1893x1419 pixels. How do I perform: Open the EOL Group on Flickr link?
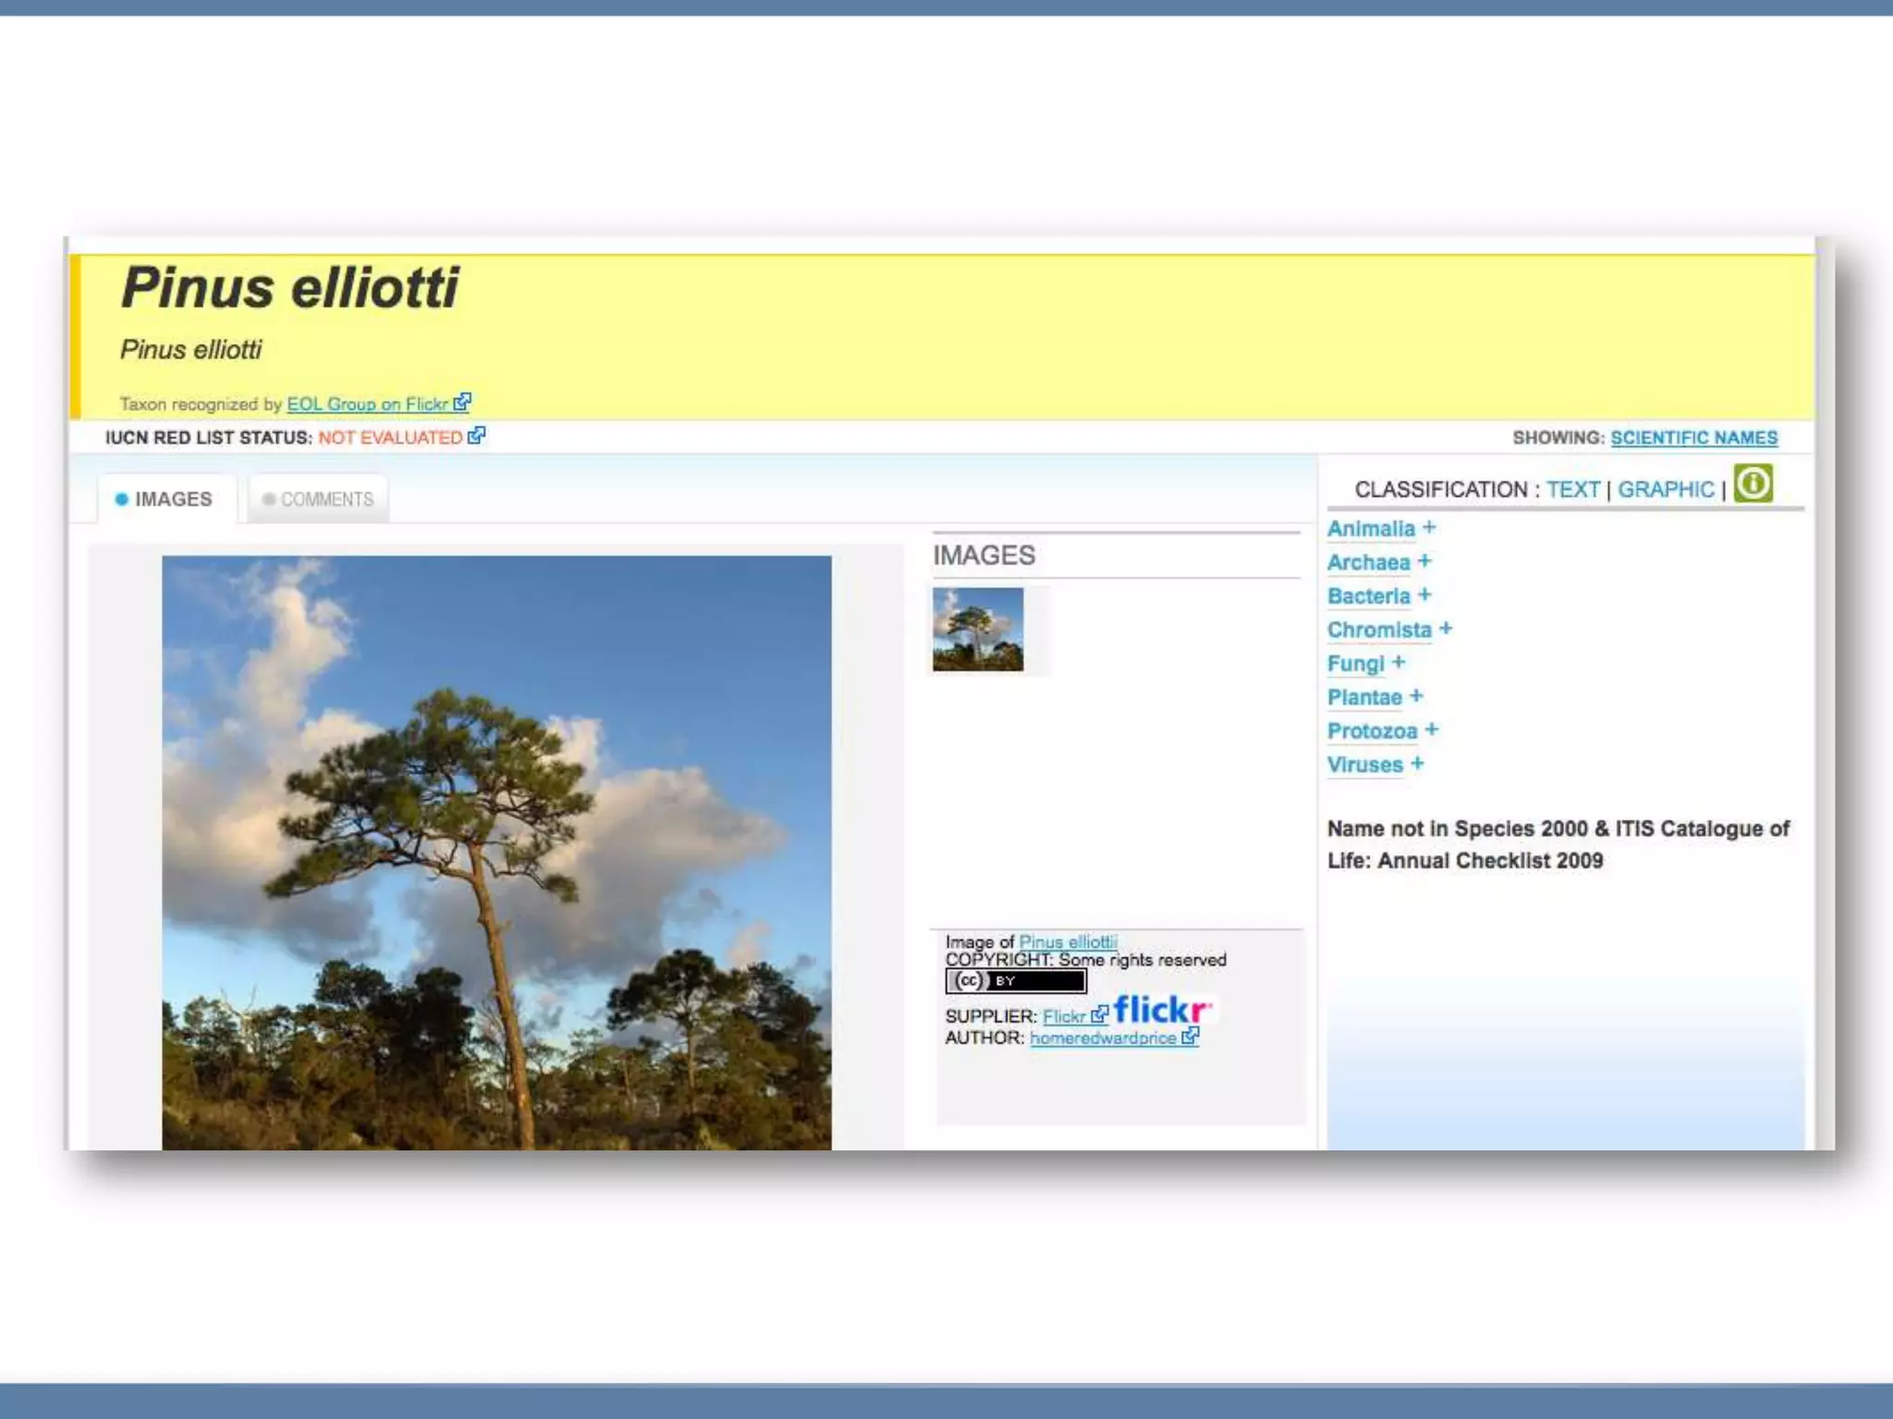366,404
